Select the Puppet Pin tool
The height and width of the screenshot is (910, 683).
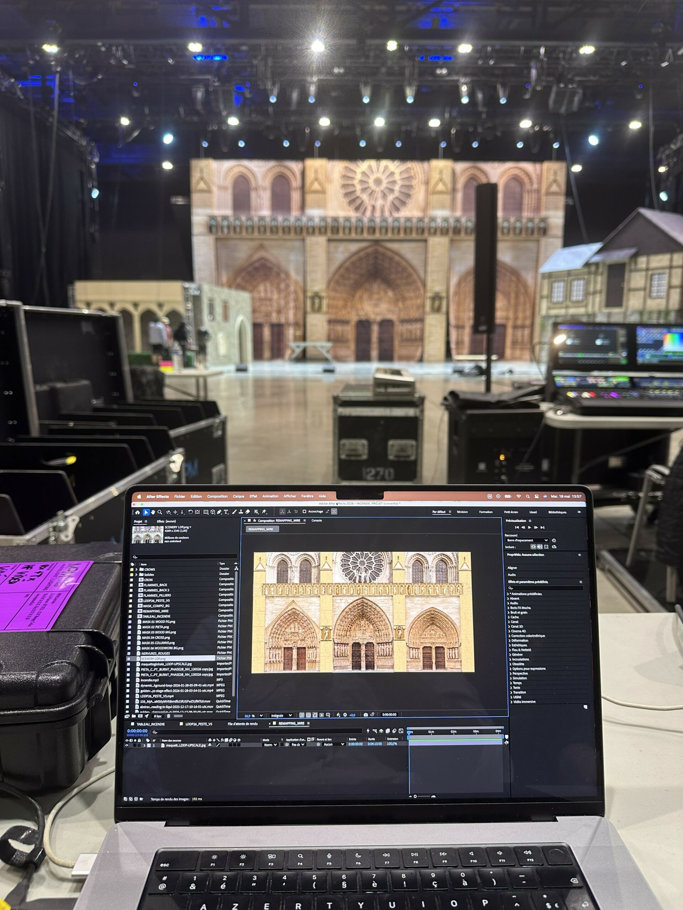click(264, 512)
